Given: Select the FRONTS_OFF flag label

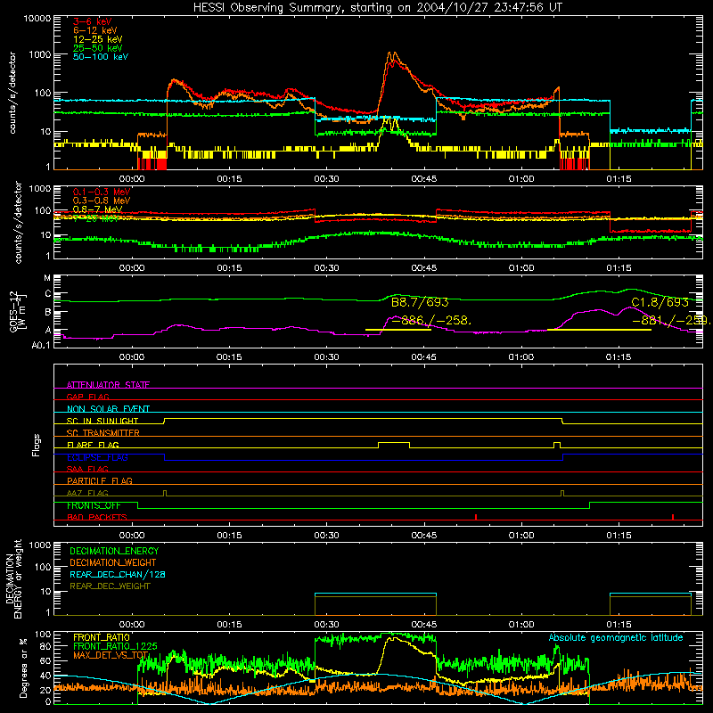Looking at the screenshot, I should pos(94,505).
